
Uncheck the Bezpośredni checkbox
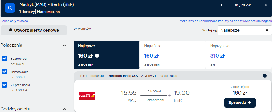[x=4, y=58]
